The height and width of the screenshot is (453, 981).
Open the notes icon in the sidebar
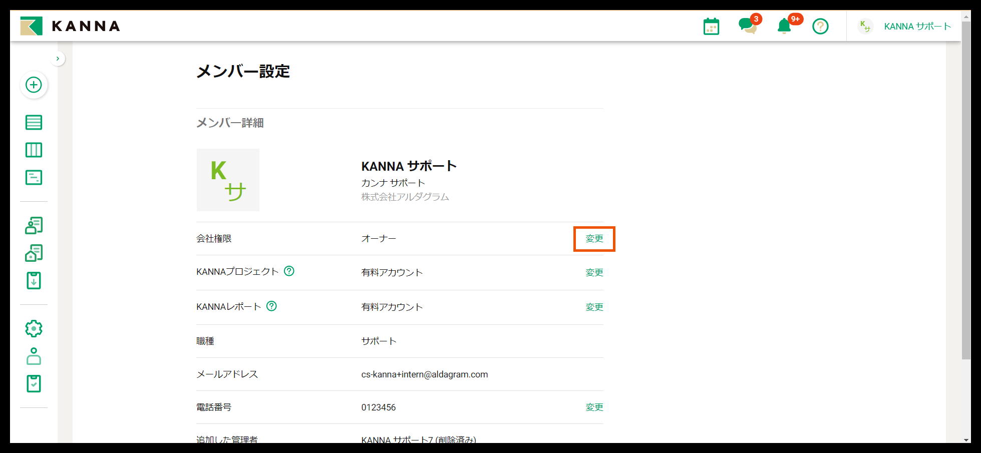pos(34,177)
